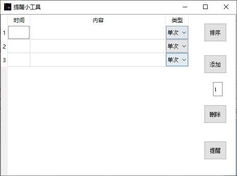Image resolution: width=237 pixels, height=176 pixels.
Task: Select the 内容 cell in row 2
Action: 98,46
